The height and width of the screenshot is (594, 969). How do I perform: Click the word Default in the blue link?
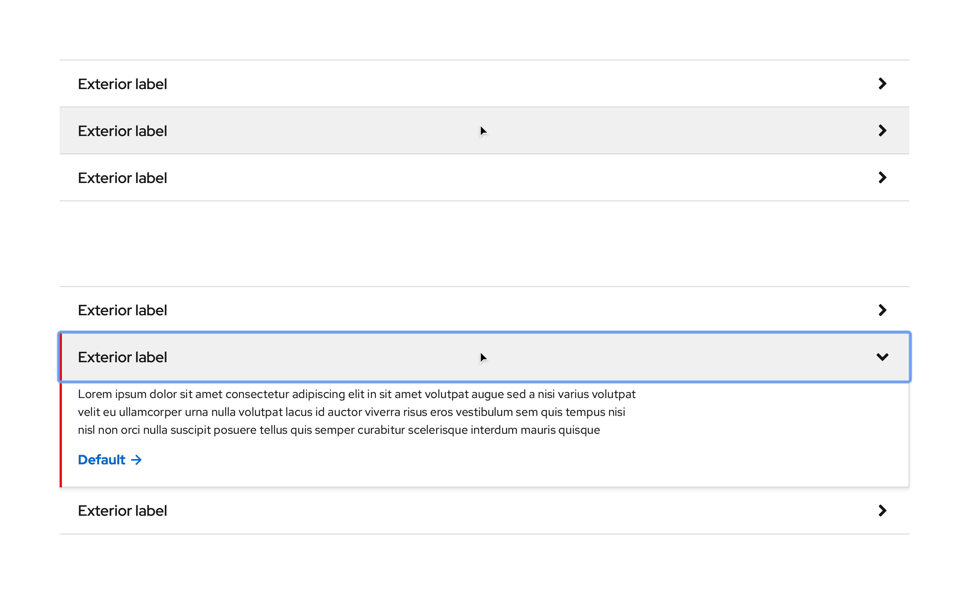101,460
